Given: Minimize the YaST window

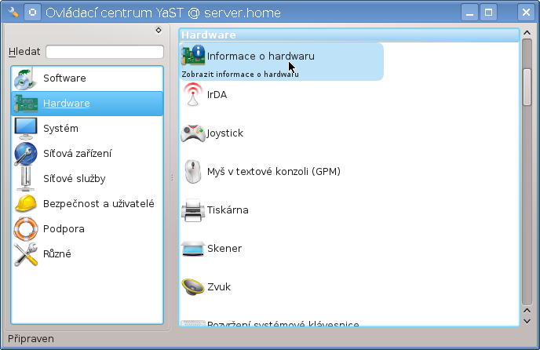Looking at the screenshot, I should pyautogui.click(x=469, y=13).
